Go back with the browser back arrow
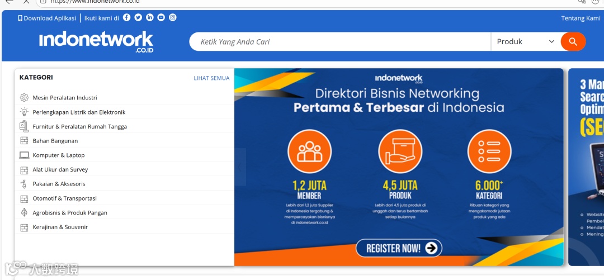The image size is (604, 280). 9,1
